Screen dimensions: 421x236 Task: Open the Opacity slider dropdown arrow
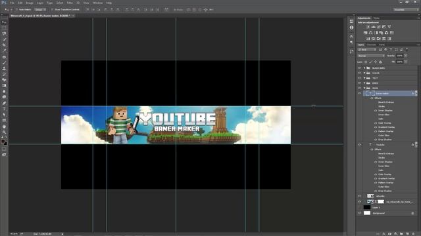click(x=406, y=56)
